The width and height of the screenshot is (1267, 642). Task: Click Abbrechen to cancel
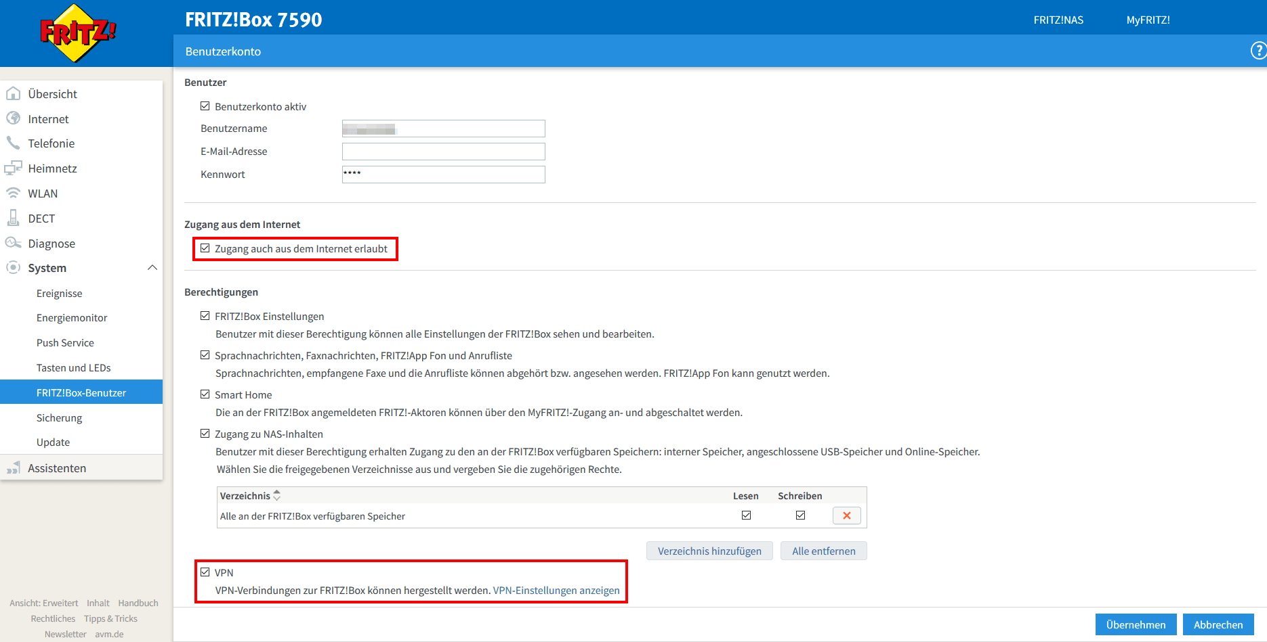tap(1218, 624)
